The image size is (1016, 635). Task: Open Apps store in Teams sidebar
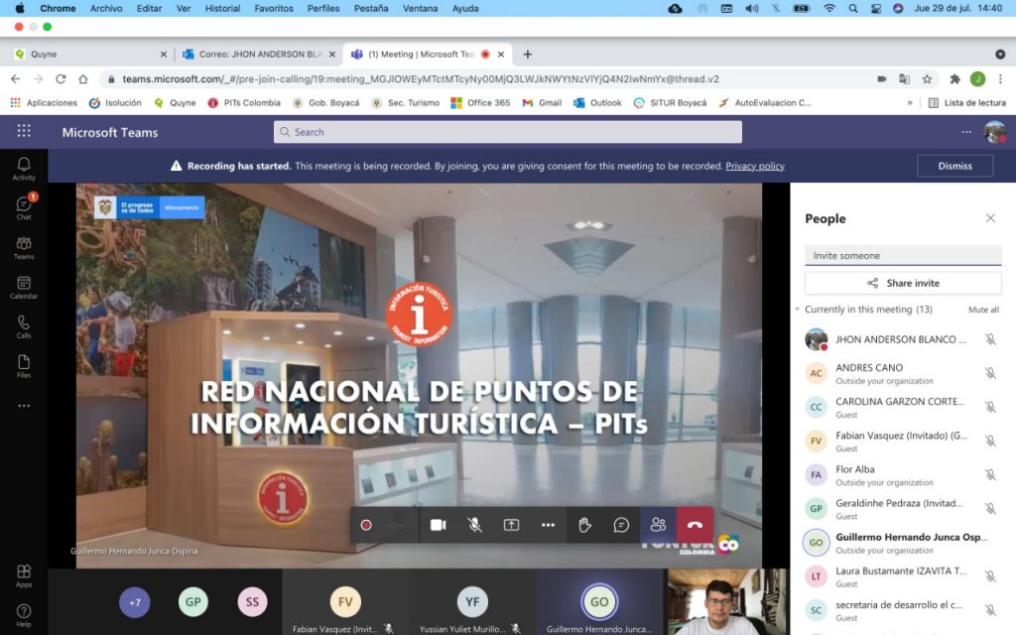(x=24, y=575)
